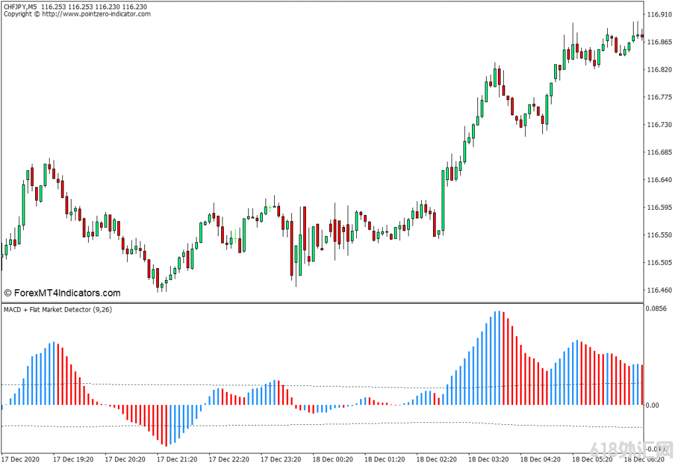Click the 116.460 price axis label

659,290
